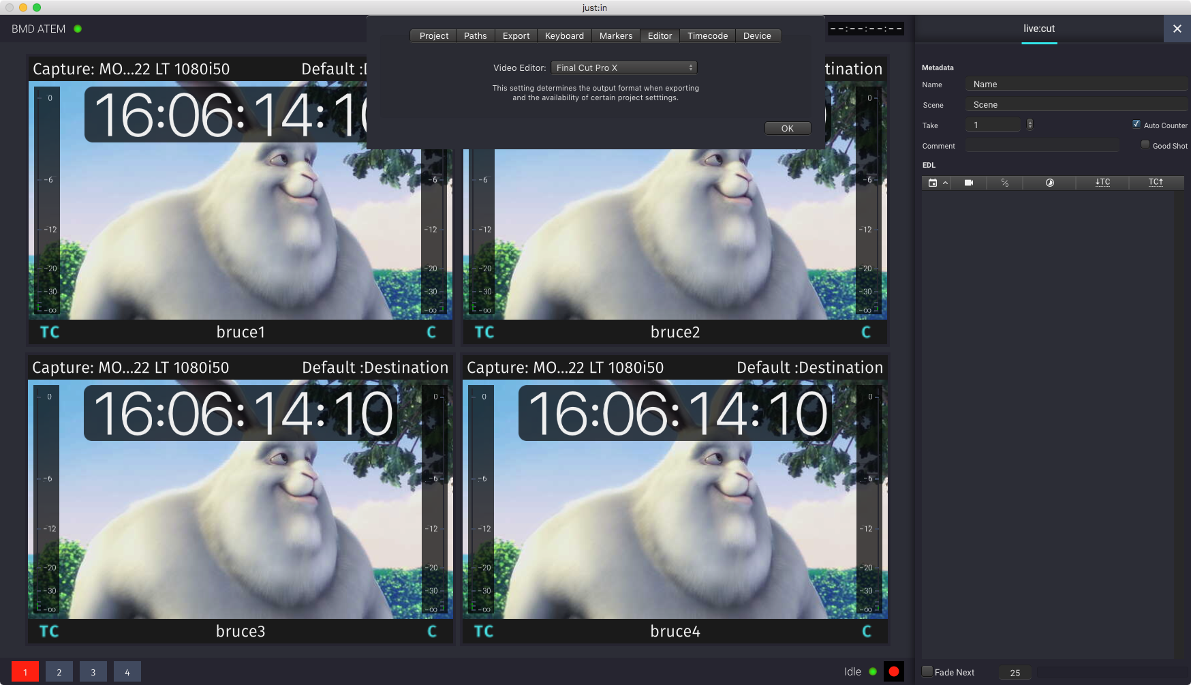The width and height of the screenshot is (1191, 685).
Task: Click Default :Destination label above bruce4
Action: coord(810,367)
